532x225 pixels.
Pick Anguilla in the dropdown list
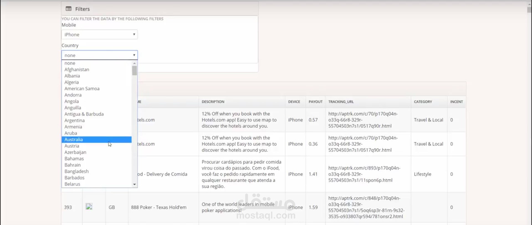click(x=96, y=108)
